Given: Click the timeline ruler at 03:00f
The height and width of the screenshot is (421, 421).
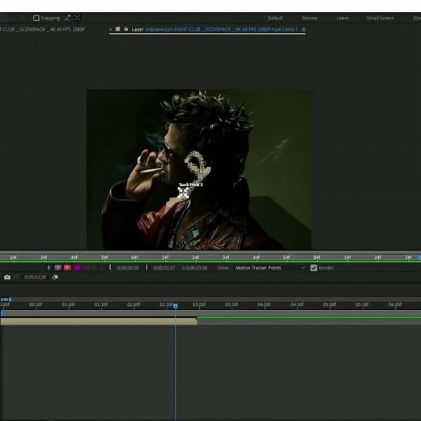Looking at the screenshot, I should coord(199,304).
